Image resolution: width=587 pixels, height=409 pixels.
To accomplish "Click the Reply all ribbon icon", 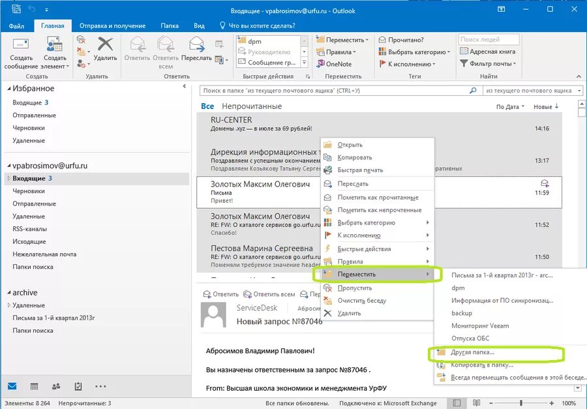I will pos(166,44).
